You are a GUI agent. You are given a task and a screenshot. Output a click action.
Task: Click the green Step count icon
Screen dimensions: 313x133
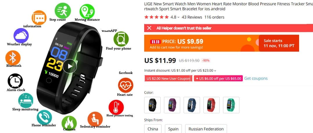63,11
